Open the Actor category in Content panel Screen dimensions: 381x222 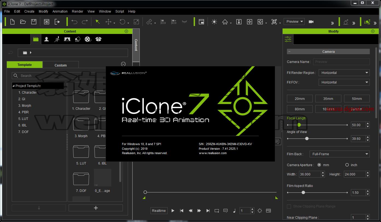pyautogui.click(x=46, y=39)
